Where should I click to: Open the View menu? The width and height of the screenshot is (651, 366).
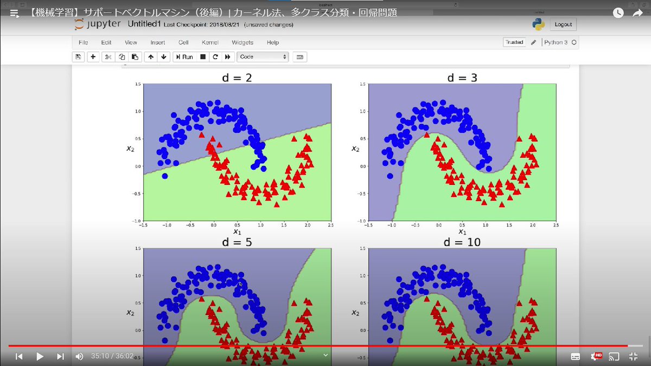pos(131,42)
